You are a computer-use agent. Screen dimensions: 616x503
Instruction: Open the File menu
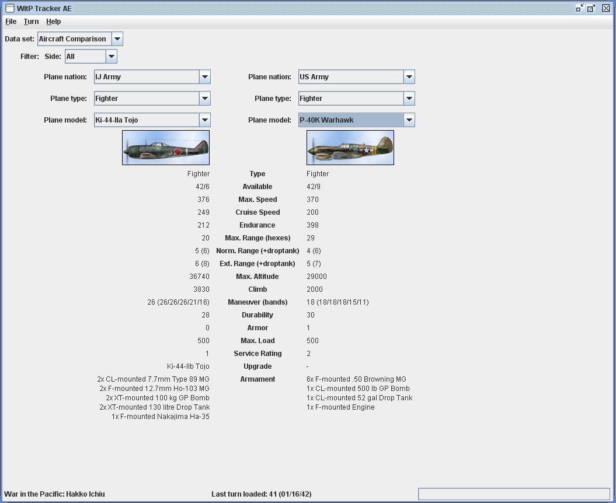click(11, 22)
